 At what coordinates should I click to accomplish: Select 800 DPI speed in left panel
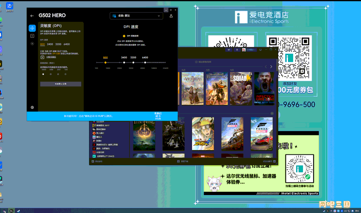[x=42, y=44]
